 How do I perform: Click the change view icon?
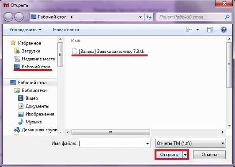click(x=190, y=30)
